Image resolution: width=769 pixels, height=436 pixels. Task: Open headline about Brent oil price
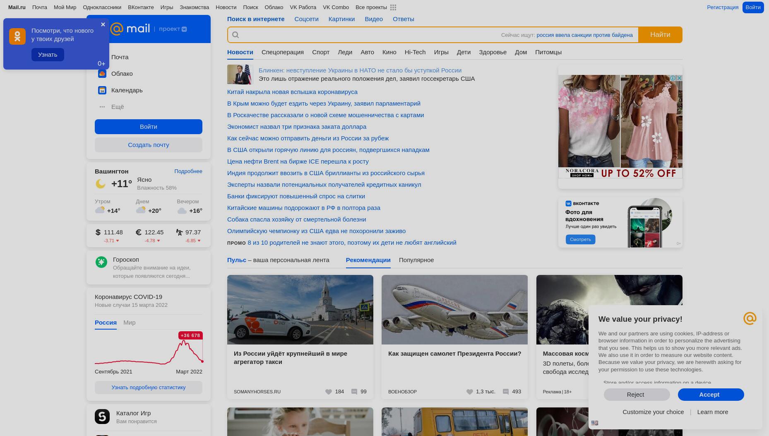298,161
